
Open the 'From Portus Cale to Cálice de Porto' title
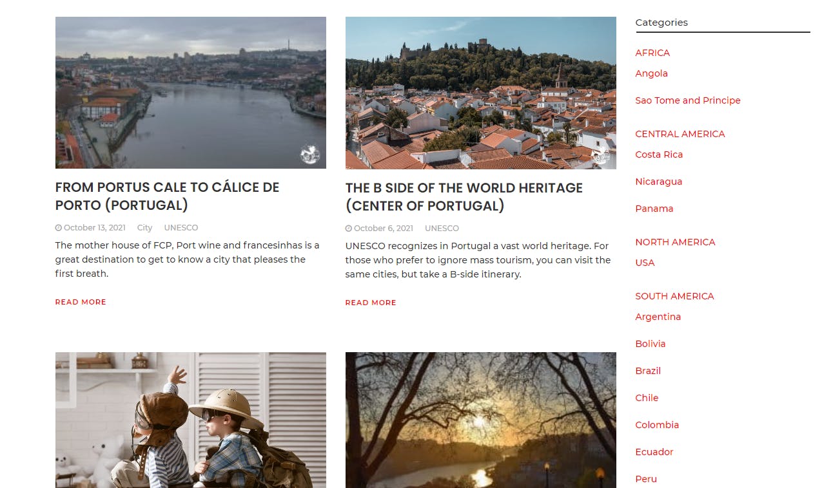click(x=167, y=196)
